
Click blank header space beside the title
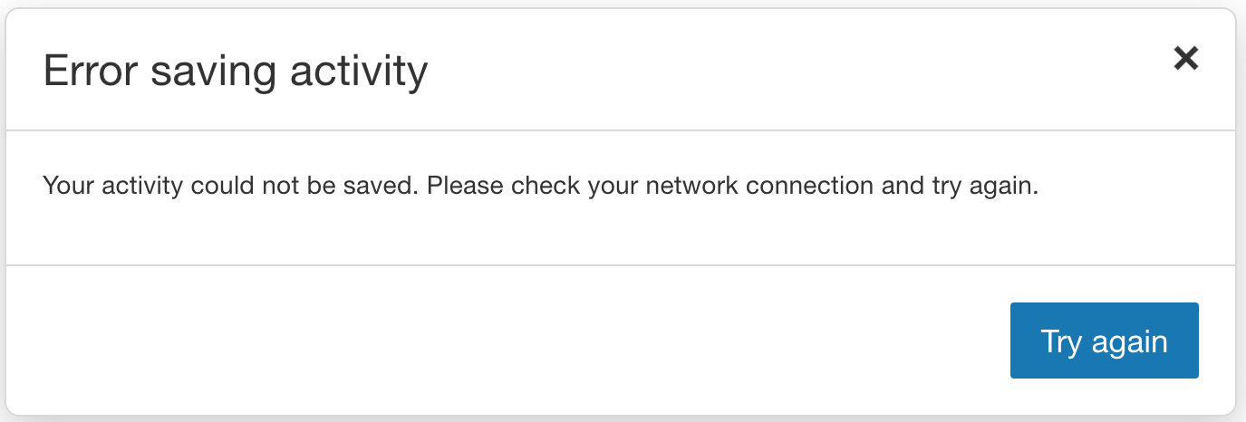[770, 71]
